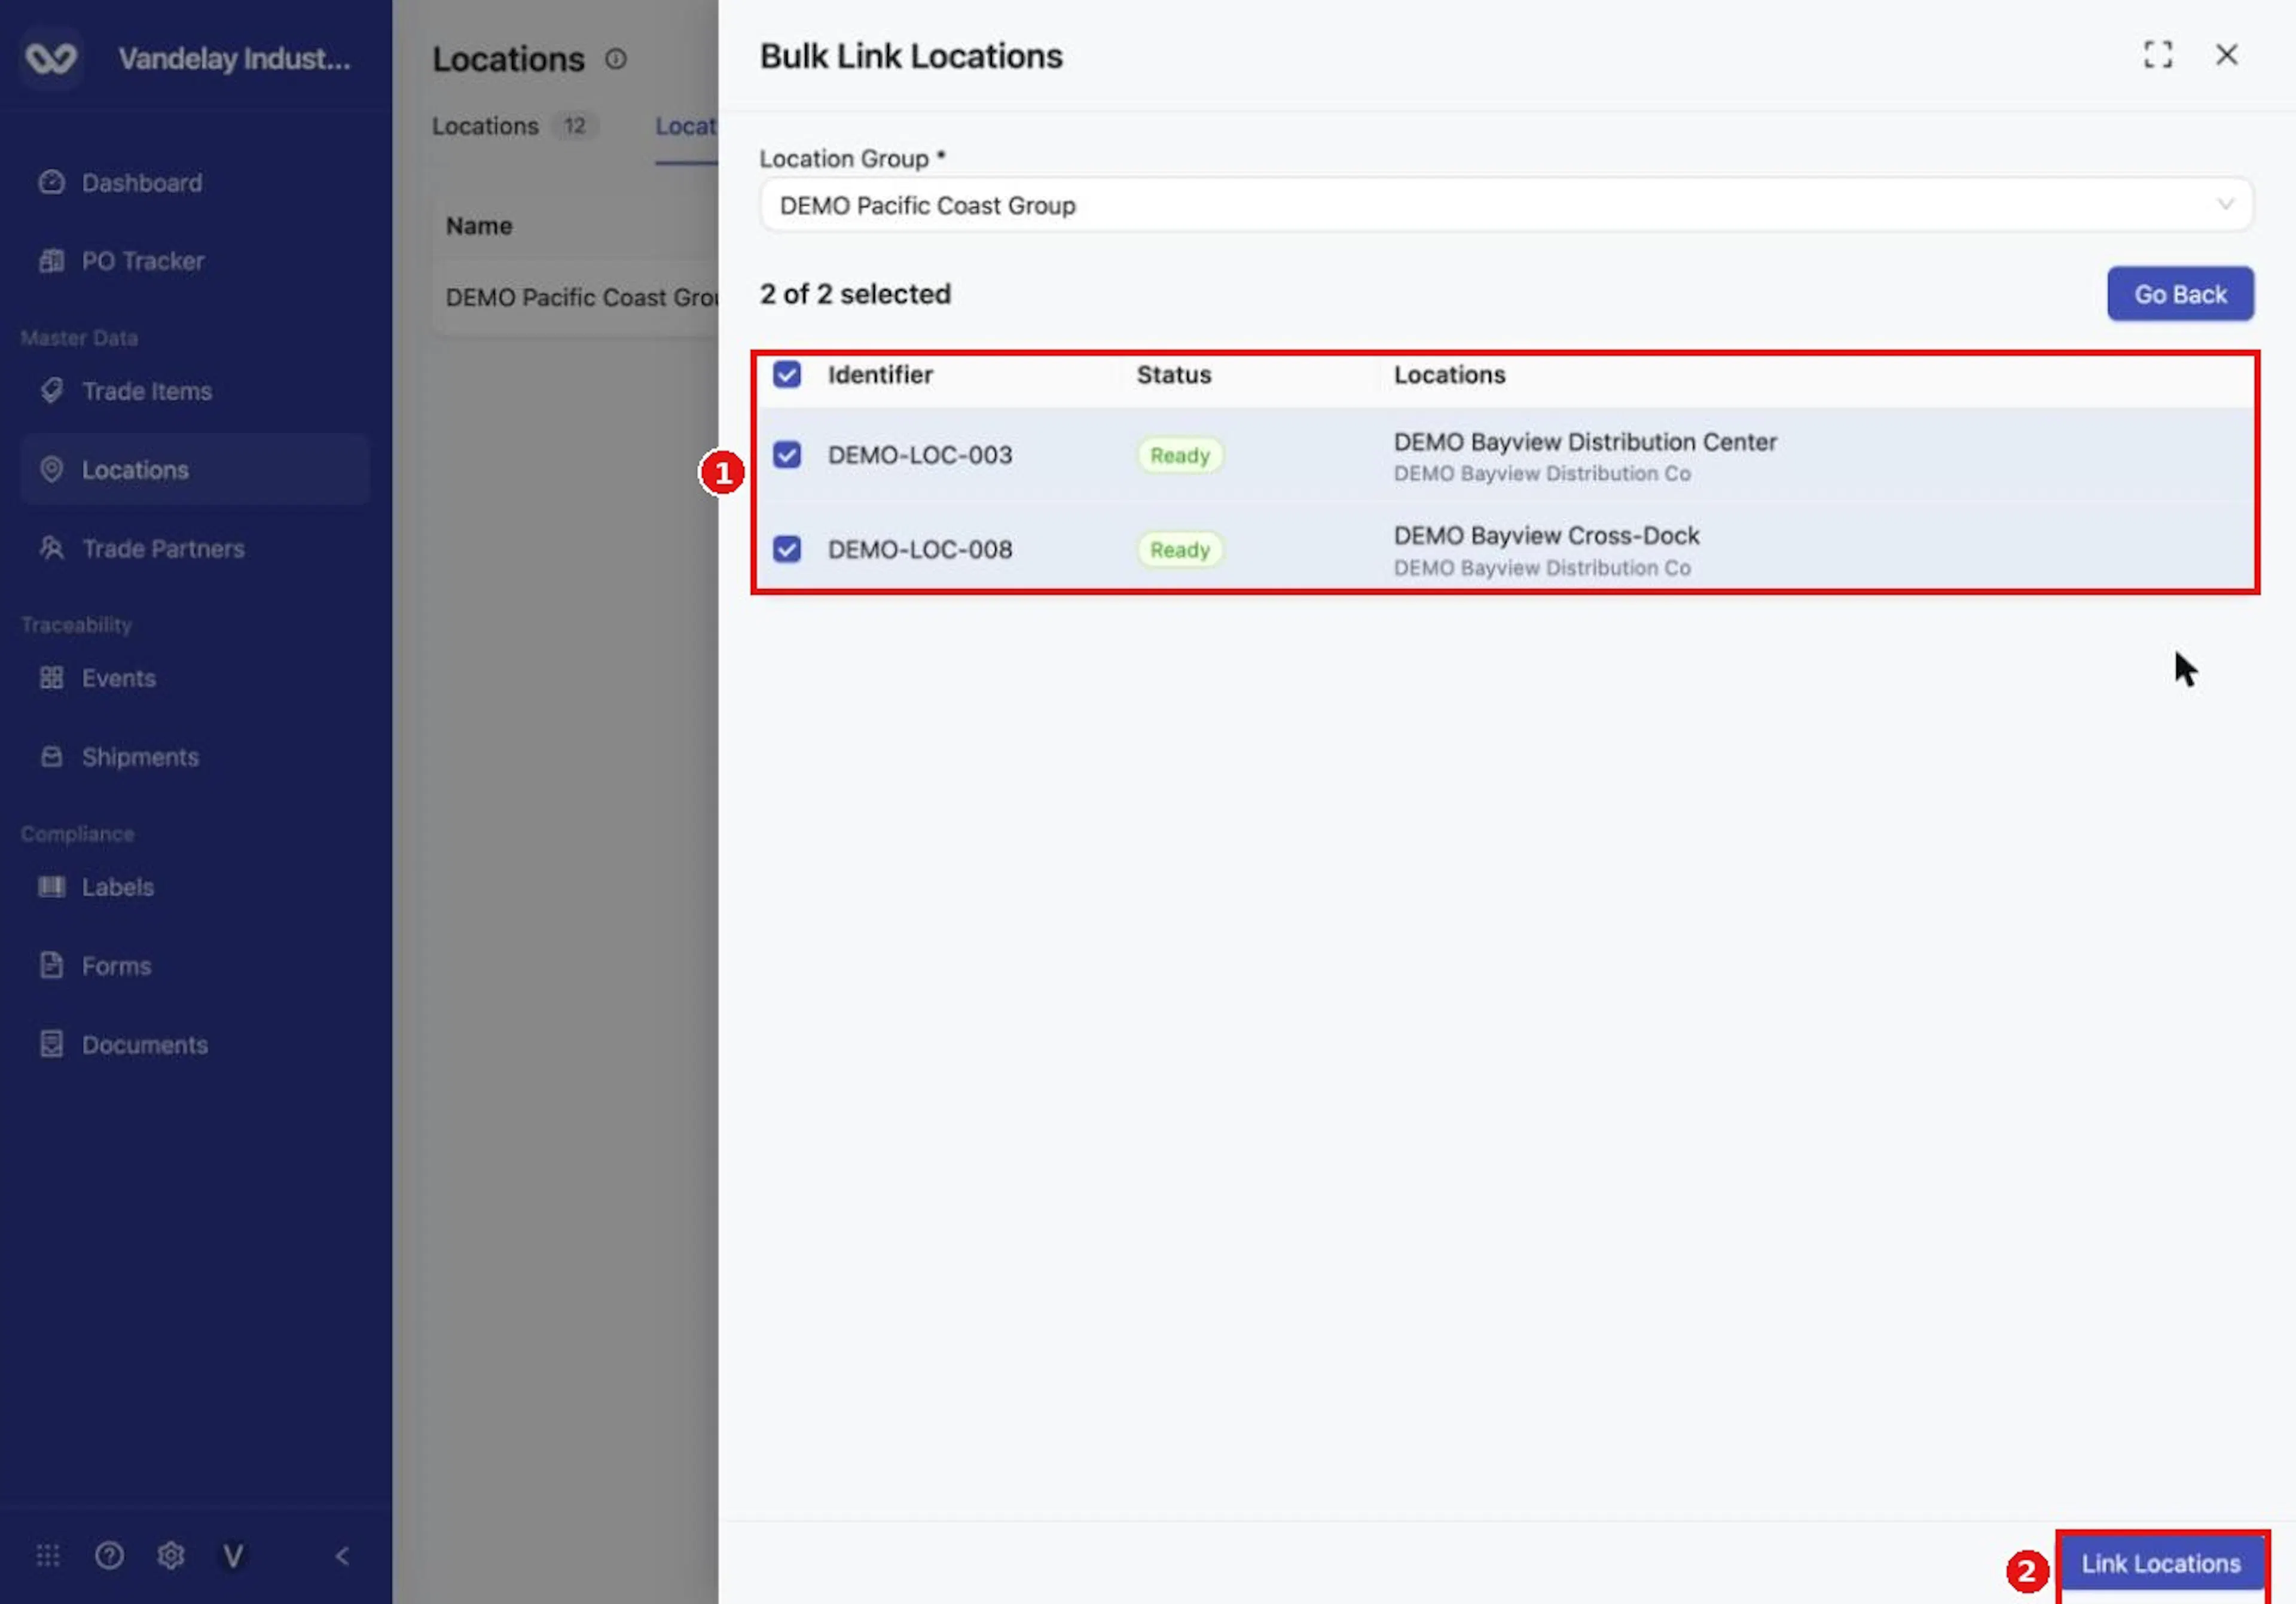Open Labels under Compliance
The image size is (2296, 1604).
click(195, 887)
